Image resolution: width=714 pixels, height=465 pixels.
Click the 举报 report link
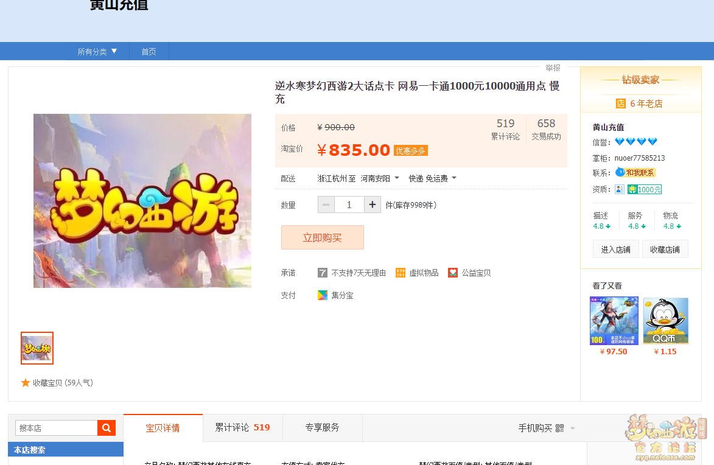click(x=553, y=68)
